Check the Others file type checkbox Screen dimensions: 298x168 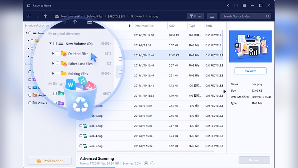(x=30, y=103)
